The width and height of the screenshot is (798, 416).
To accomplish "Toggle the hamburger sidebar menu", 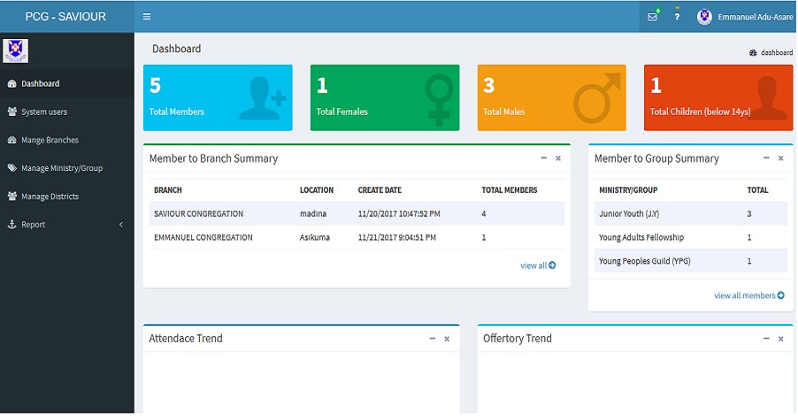I will (147, 17).
